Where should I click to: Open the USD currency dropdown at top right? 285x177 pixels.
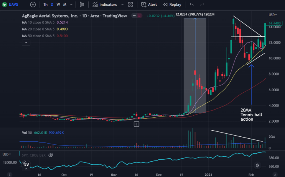pyautogui.click(x=273, y=15)
